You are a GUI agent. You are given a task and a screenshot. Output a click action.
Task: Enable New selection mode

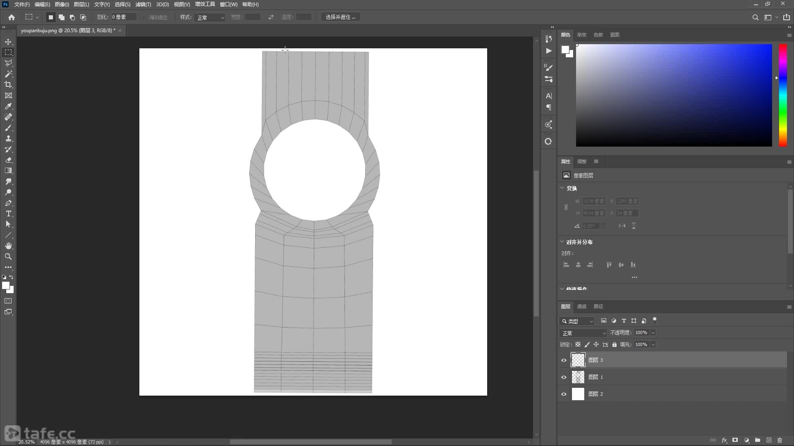tap(50, 17)
